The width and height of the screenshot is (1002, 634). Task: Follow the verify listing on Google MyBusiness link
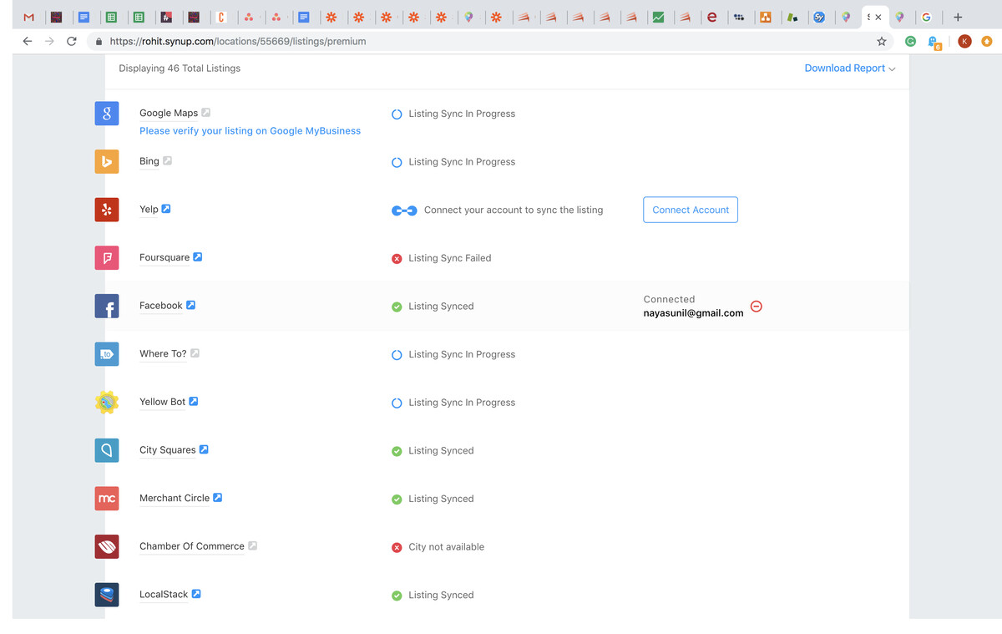[250, 131]
